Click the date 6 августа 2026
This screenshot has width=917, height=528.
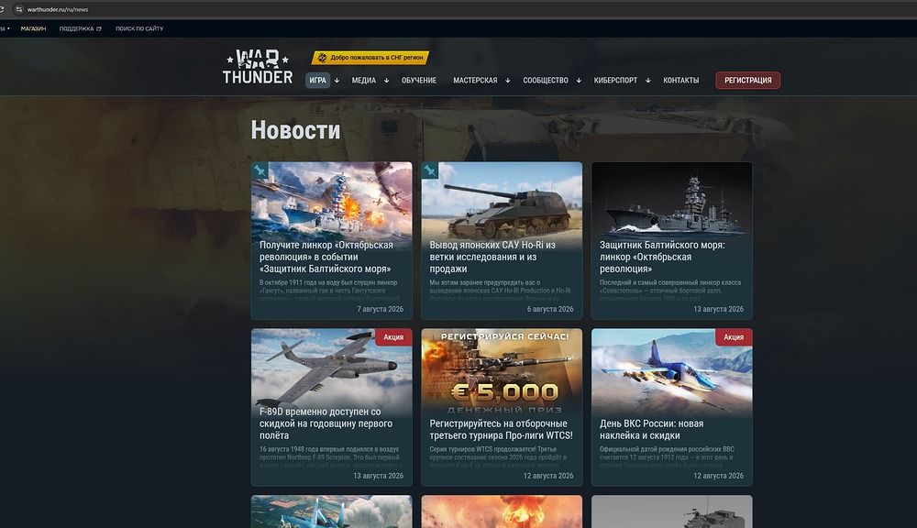pyautogui.click(x=550, y=309)
